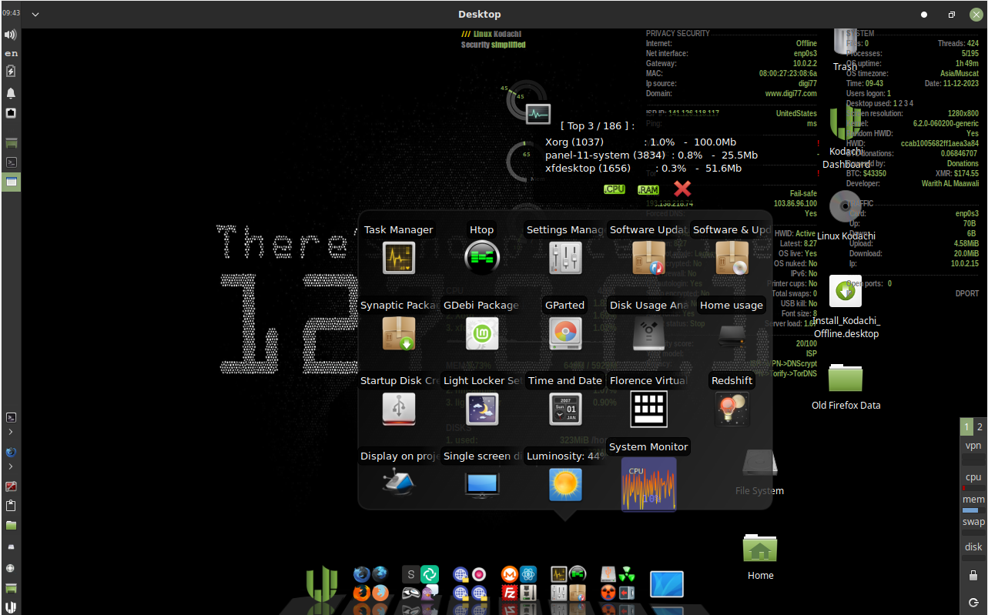Open System Monitor CPU graph icon

[x=648, y=483]
